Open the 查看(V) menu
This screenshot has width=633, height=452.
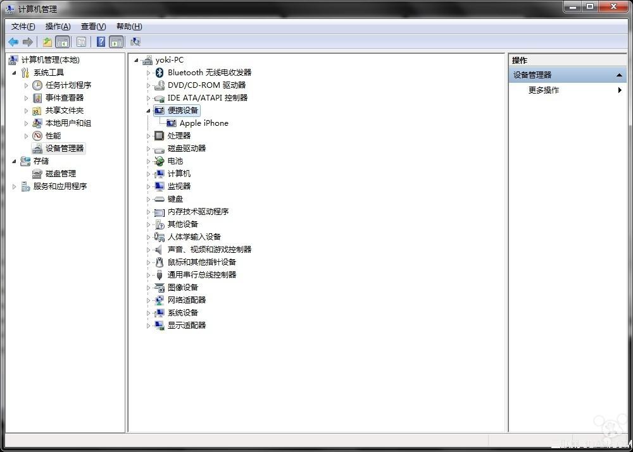[x=93, y=27]
